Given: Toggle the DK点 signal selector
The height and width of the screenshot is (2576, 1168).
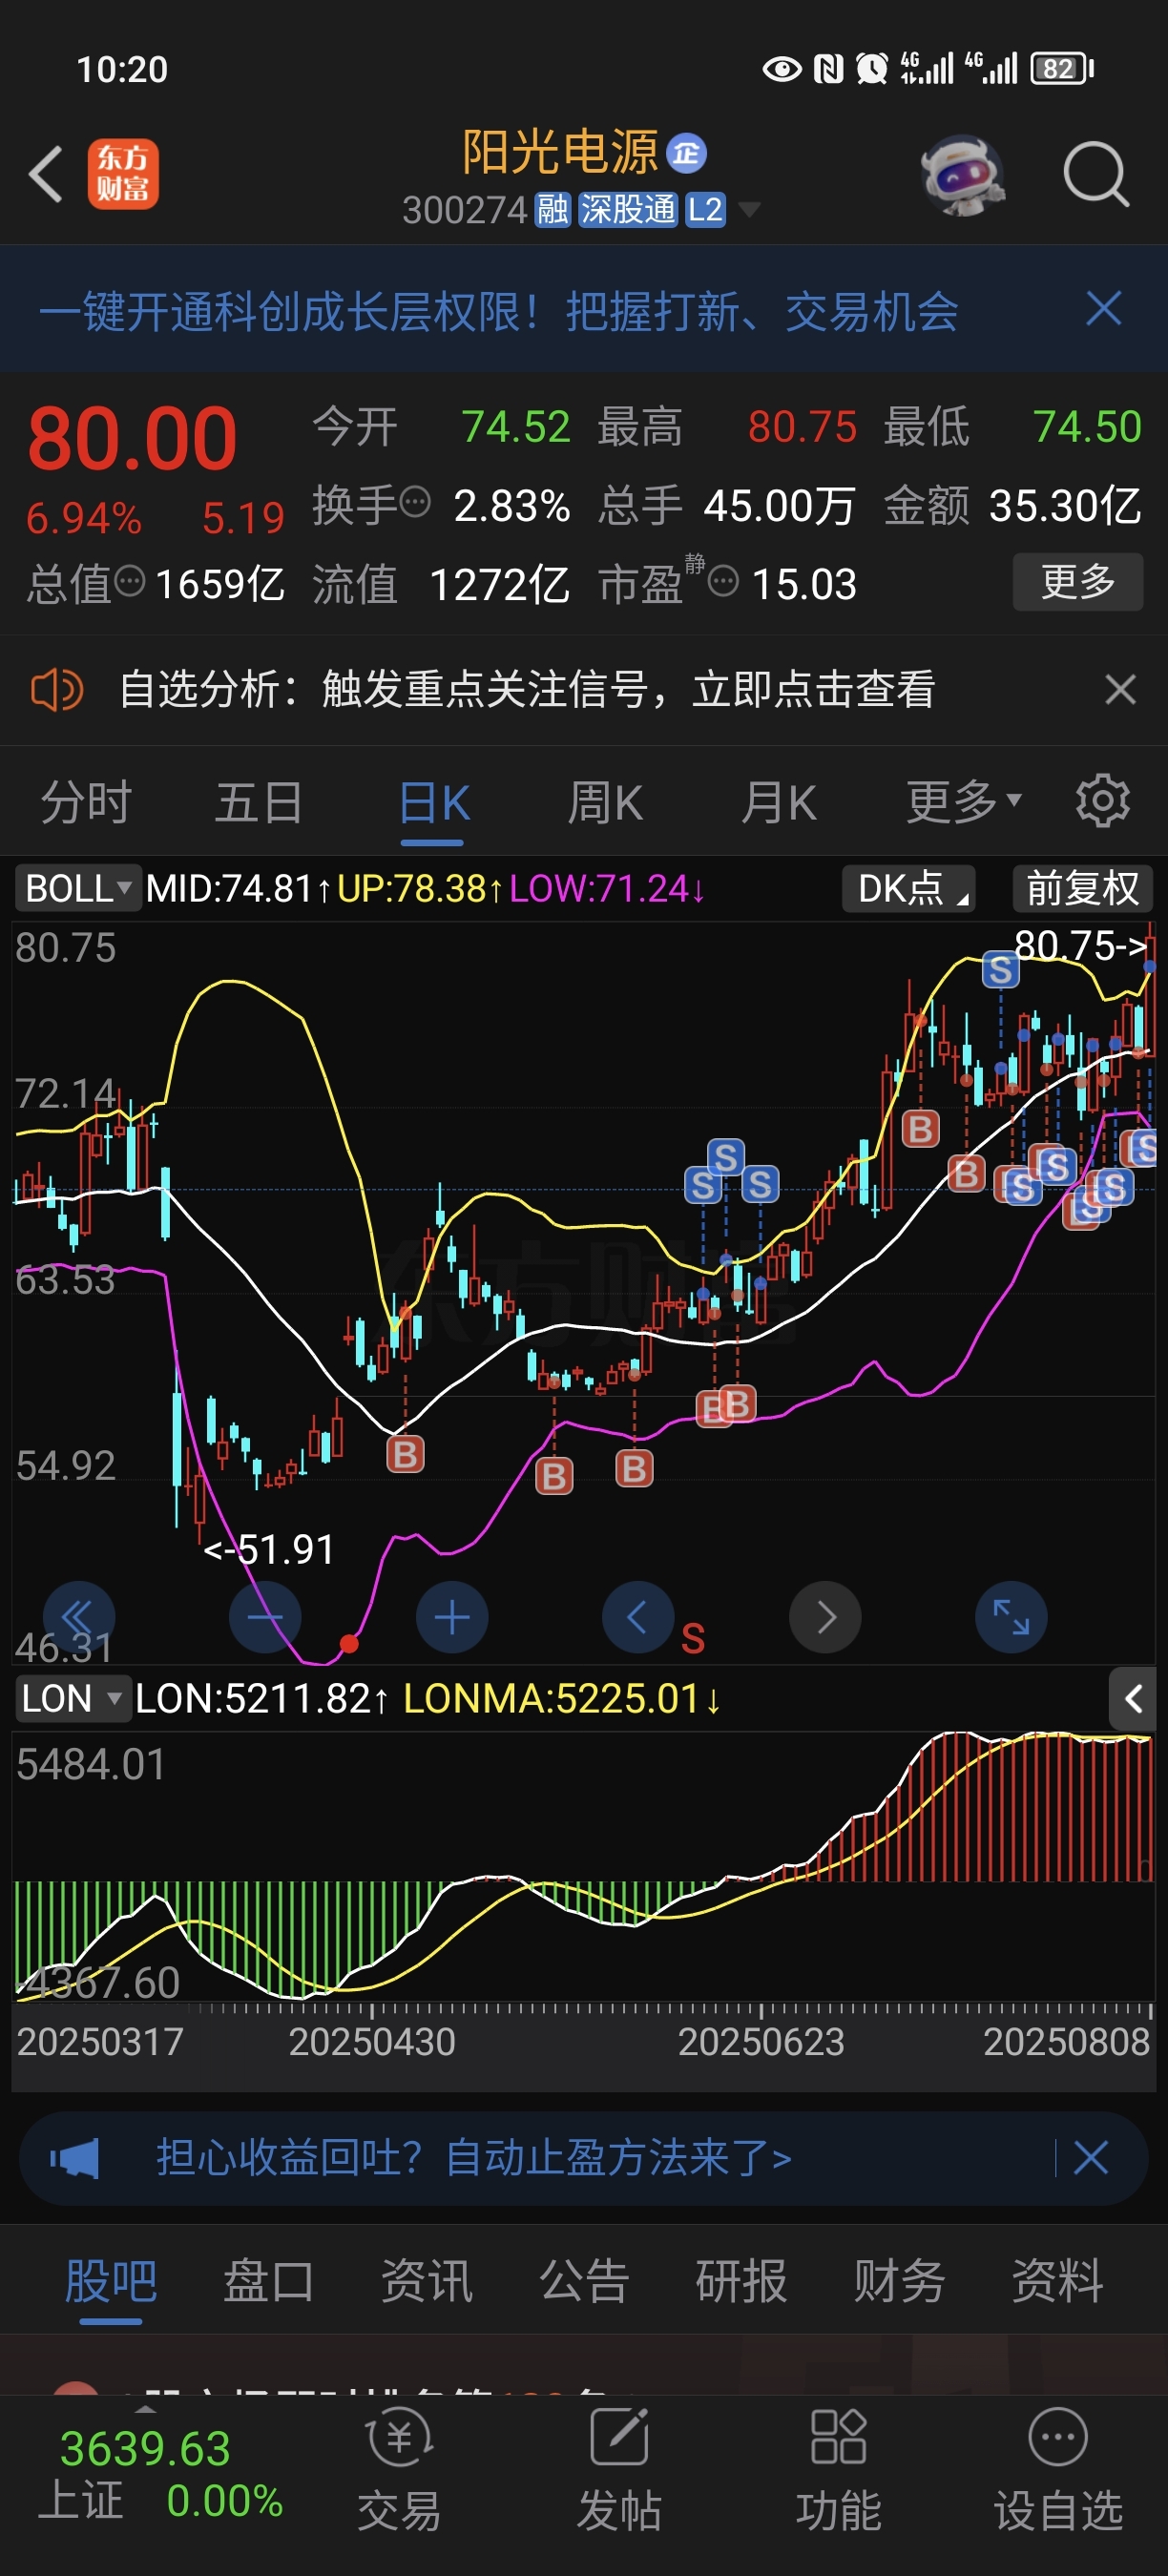Looking at the screenshot, I should click(x=909, y=888).
